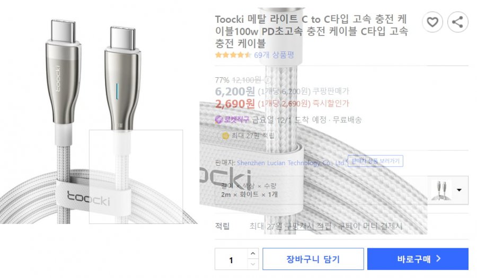Image resolution: width=477 pixels, height=278 pixels.
Task: Click the 판매자 상품 보러가기 button
Action: [375, 161]
